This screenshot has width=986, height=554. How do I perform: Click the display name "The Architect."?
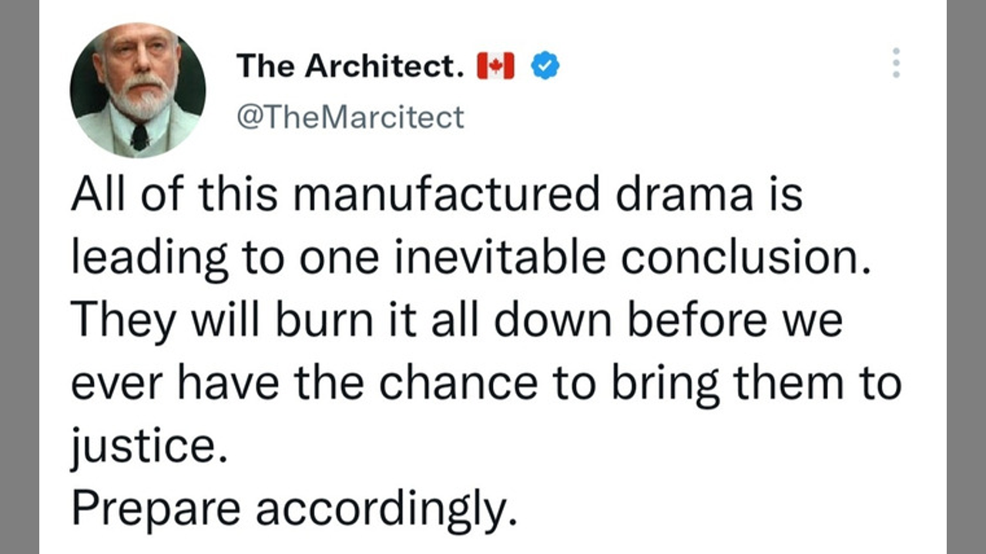point(350,67)
